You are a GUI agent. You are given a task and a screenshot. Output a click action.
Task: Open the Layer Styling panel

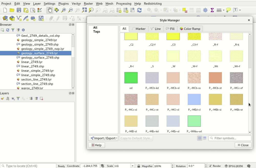(2, 99)
